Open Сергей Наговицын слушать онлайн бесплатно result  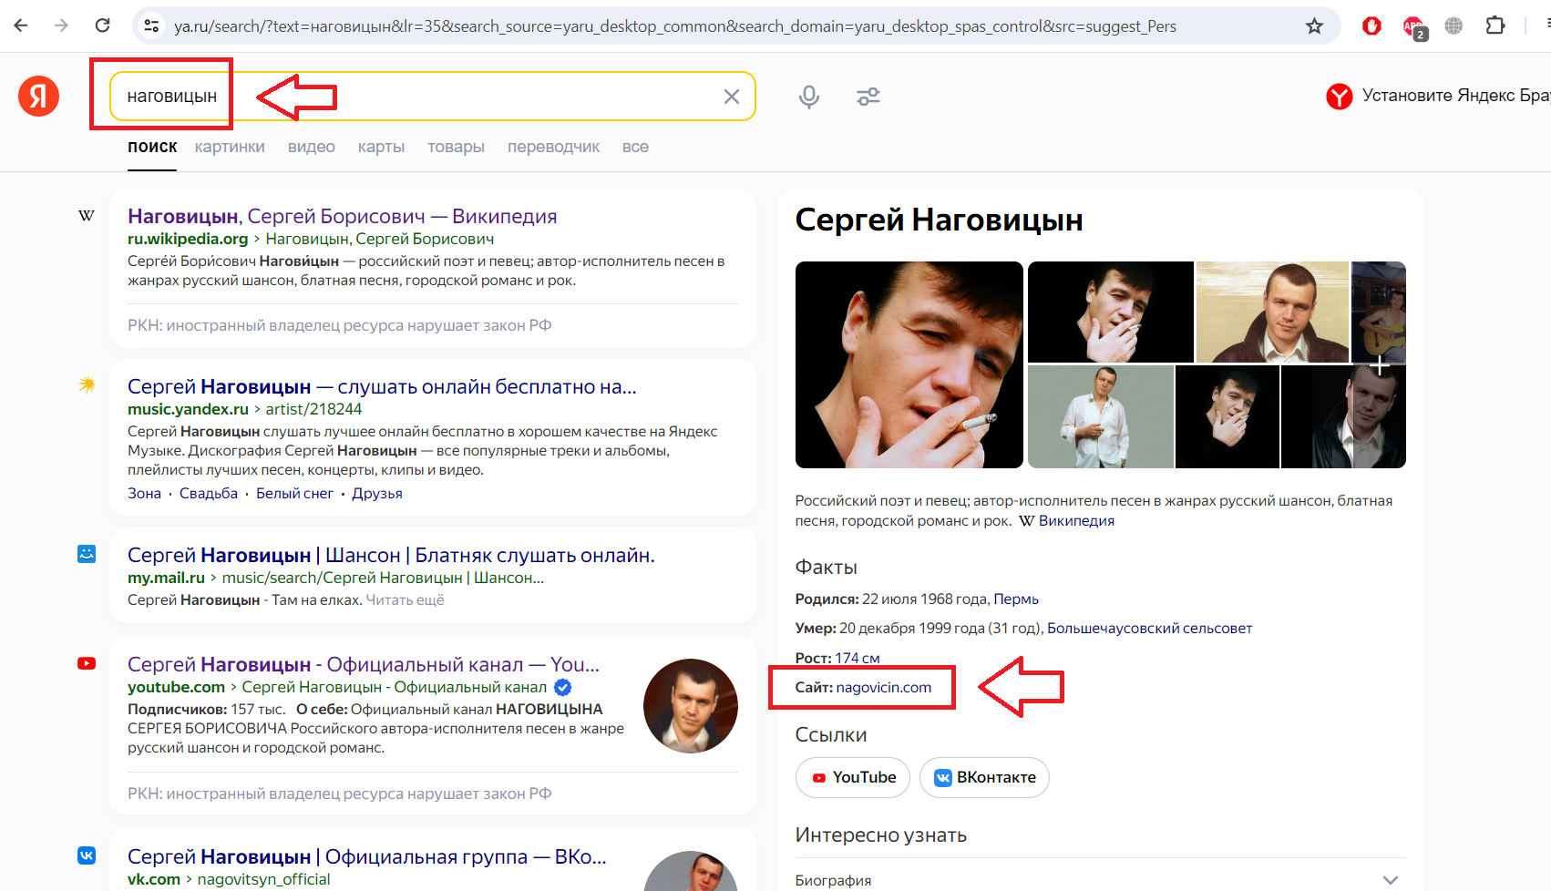382,386
